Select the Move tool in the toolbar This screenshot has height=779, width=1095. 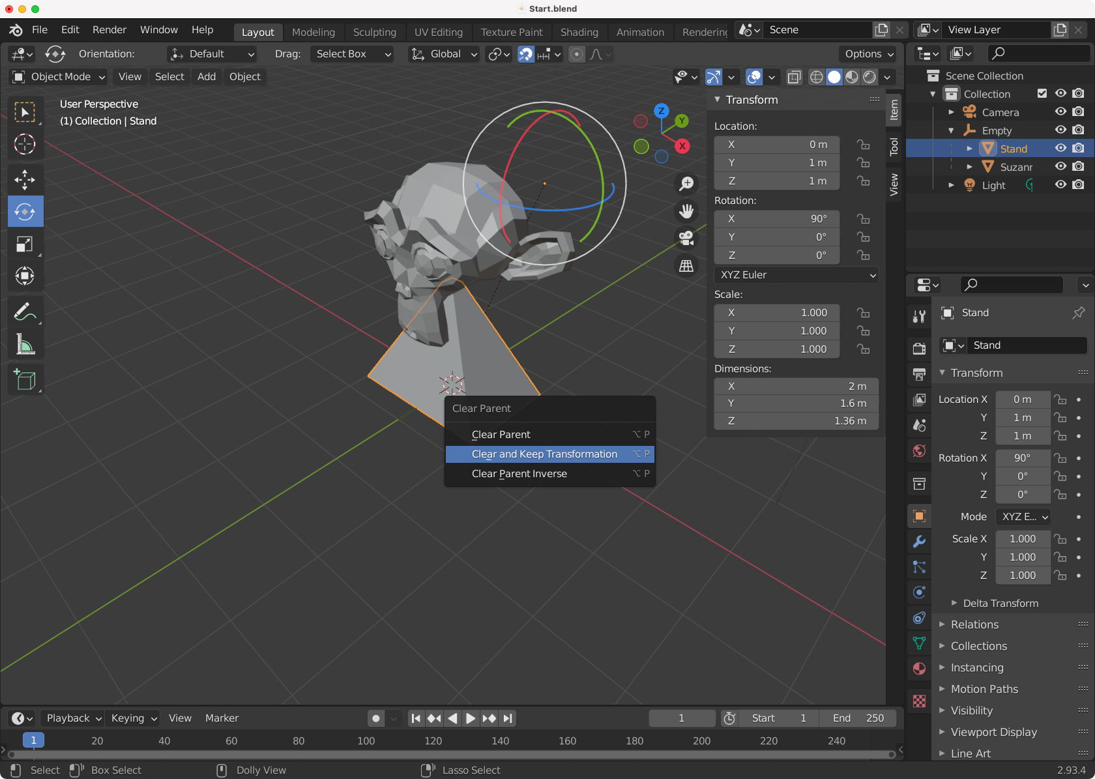tap(25, 179)
